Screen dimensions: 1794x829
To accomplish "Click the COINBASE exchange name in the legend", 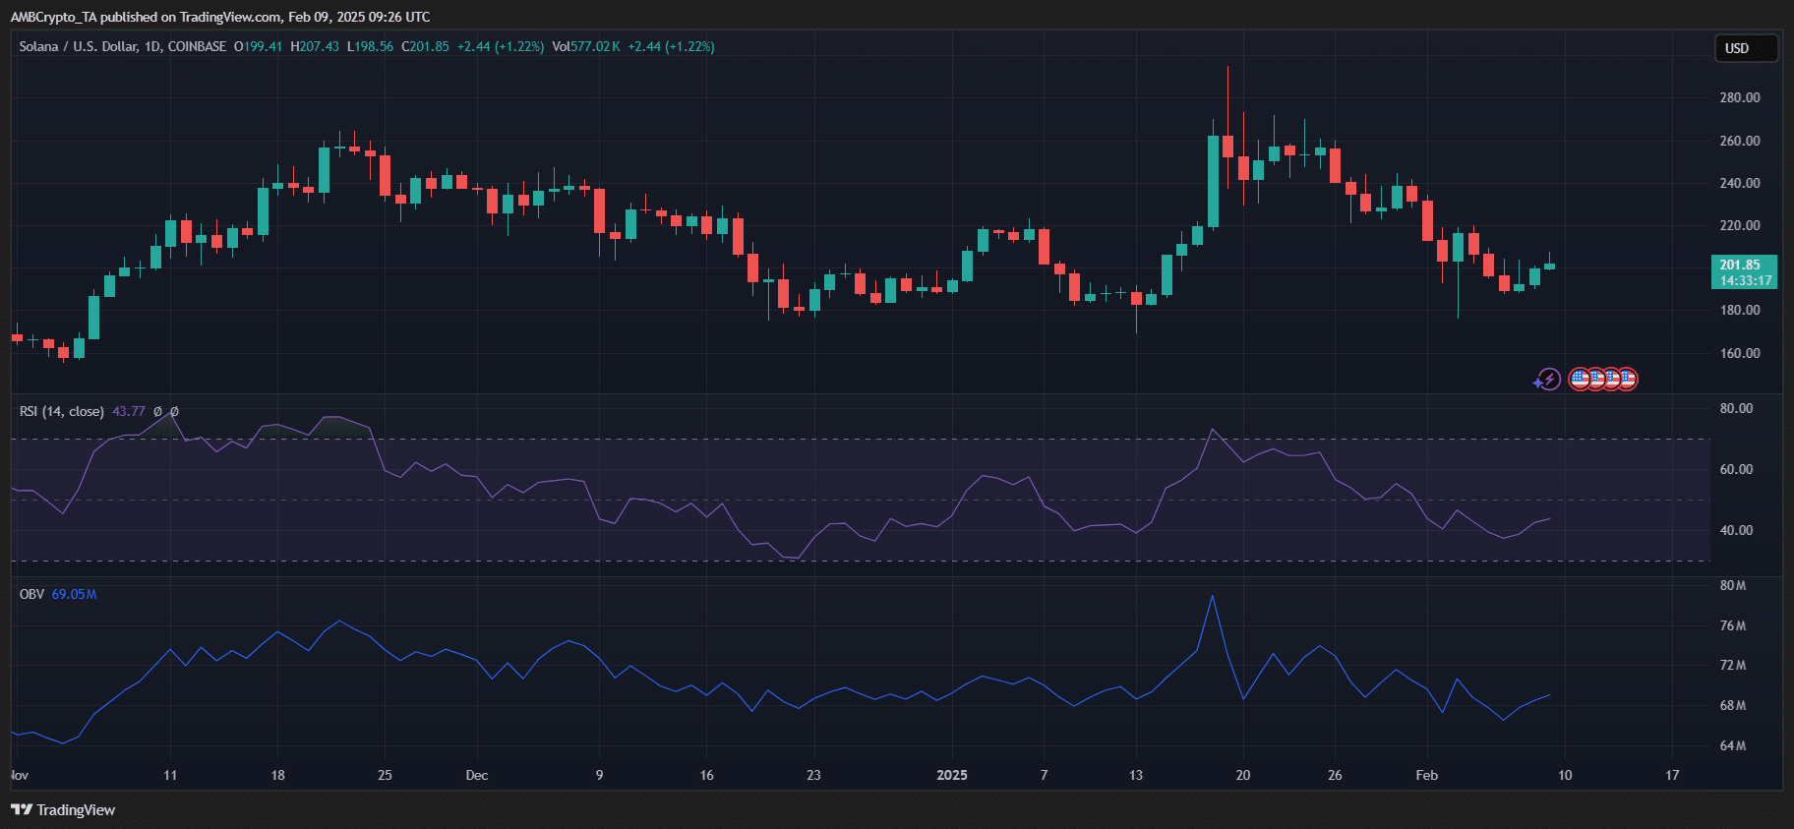I will (x=197, y=46).
